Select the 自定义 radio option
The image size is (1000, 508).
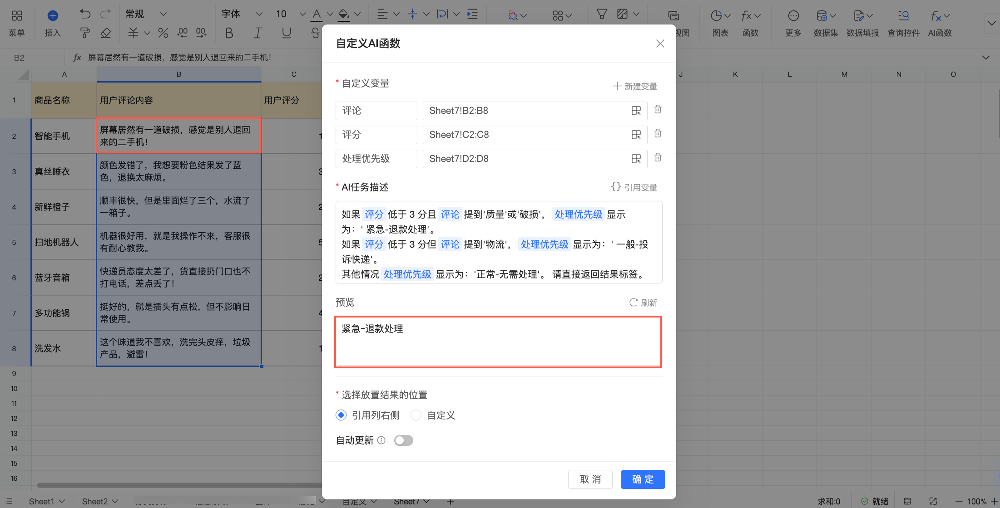click(416, 415)
